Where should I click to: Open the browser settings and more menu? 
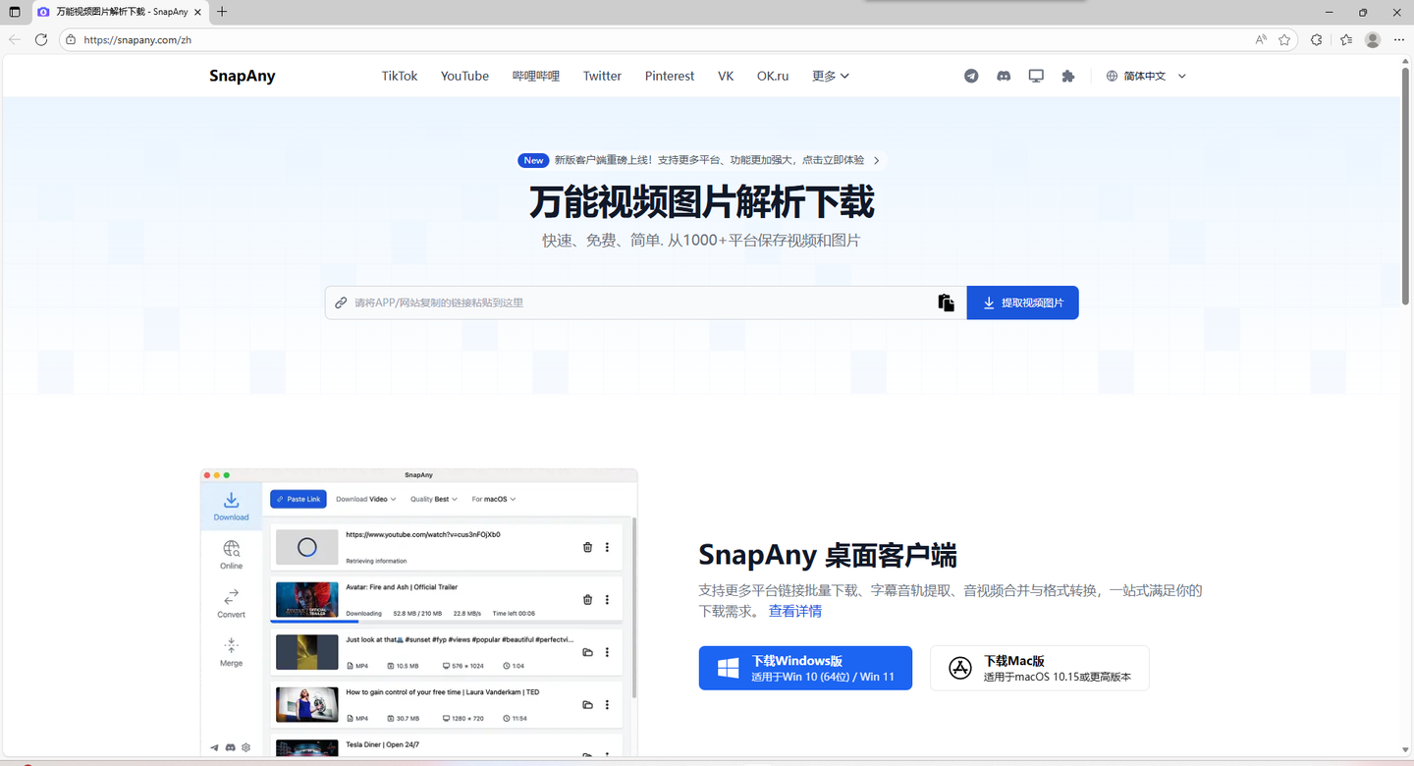(1400, 39)
